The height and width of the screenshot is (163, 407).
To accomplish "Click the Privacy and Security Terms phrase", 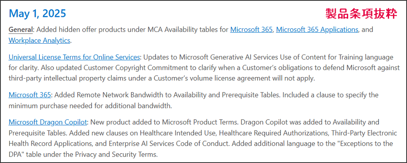I will (116, 155).
